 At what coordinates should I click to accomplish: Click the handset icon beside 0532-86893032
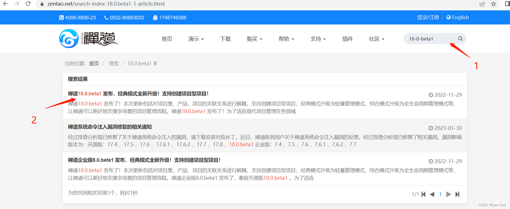pos(106,18)
